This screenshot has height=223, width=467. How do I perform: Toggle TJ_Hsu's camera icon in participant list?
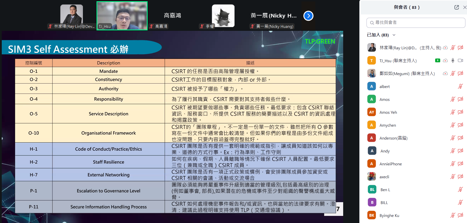click(x=460, y=60)
